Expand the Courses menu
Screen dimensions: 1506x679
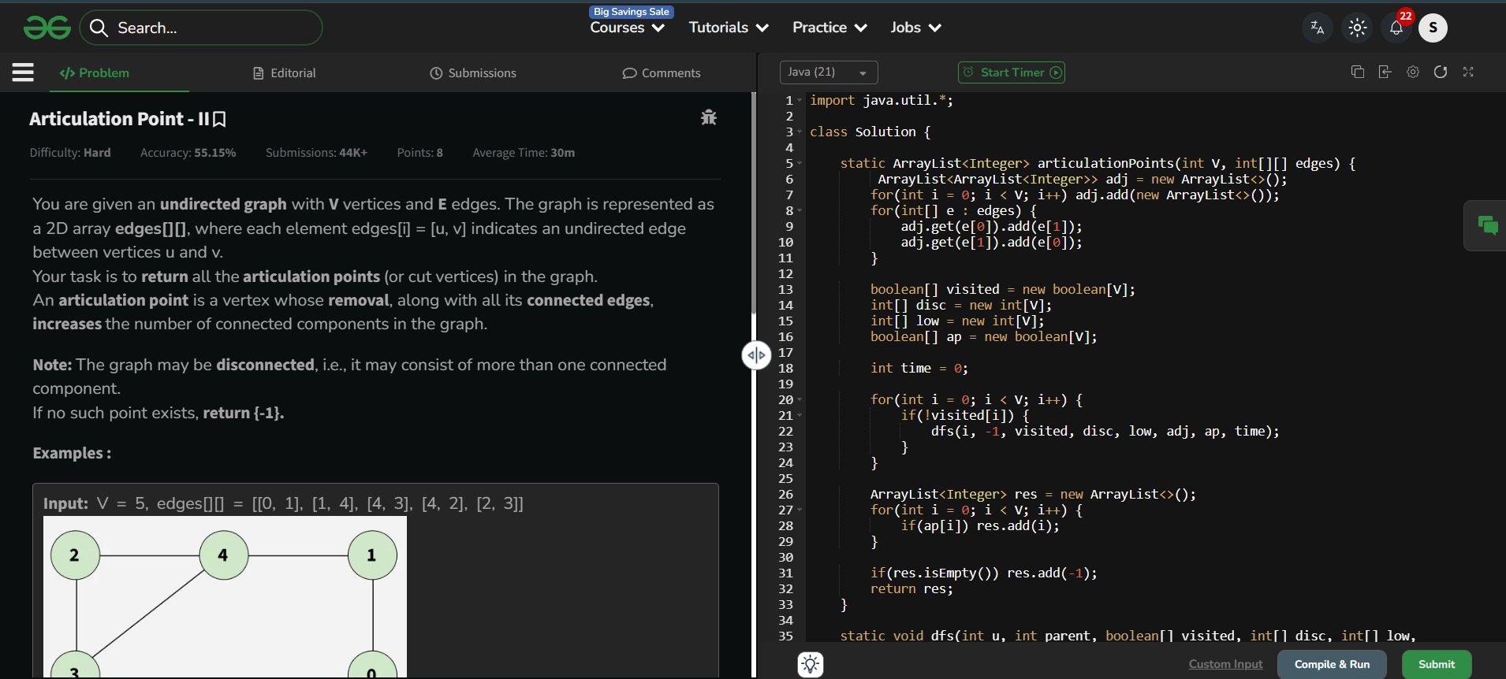(627, 28)
